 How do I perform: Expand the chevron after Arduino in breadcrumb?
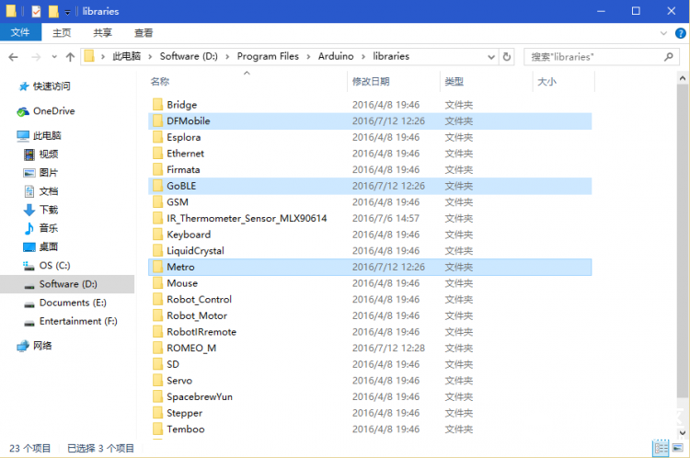(x=363, y=57)
